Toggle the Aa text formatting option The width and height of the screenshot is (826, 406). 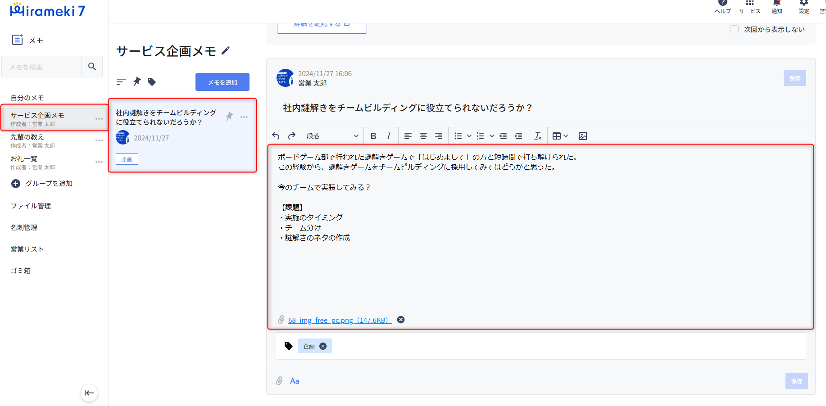[x=295, y=381]
